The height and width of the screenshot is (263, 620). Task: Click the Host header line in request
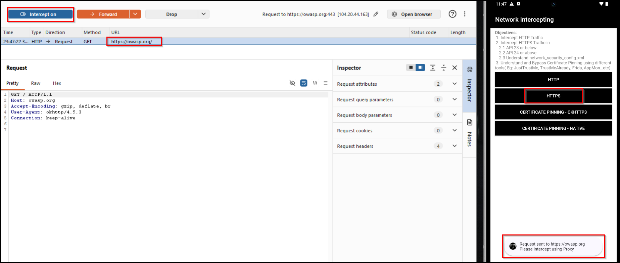point(33,100)
